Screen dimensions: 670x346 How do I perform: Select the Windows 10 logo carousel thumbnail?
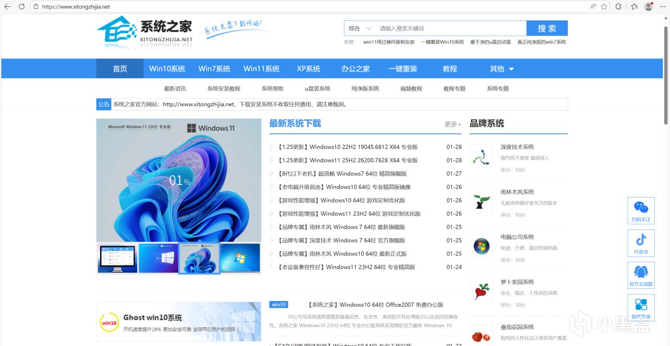[159, 258]
